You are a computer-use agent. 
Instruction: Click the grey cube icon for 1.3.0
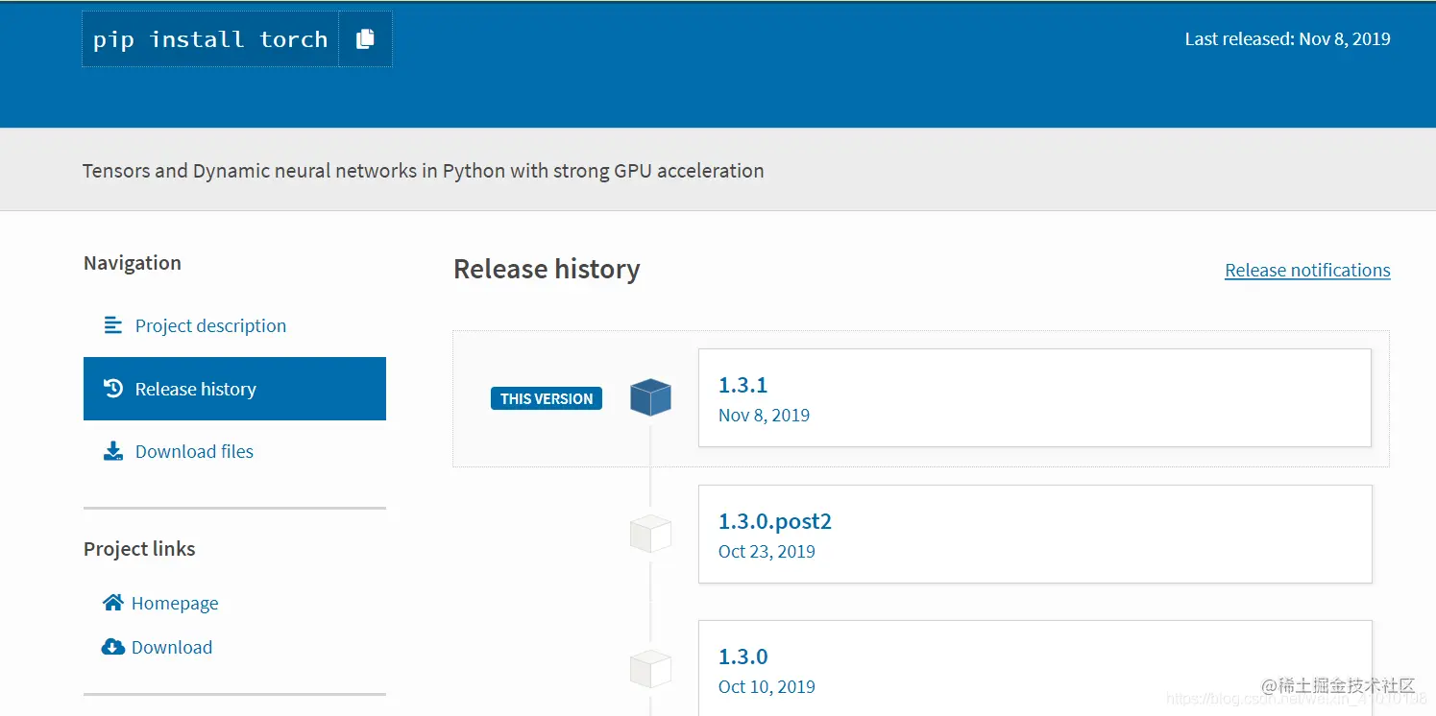click(x=650, y=668)
